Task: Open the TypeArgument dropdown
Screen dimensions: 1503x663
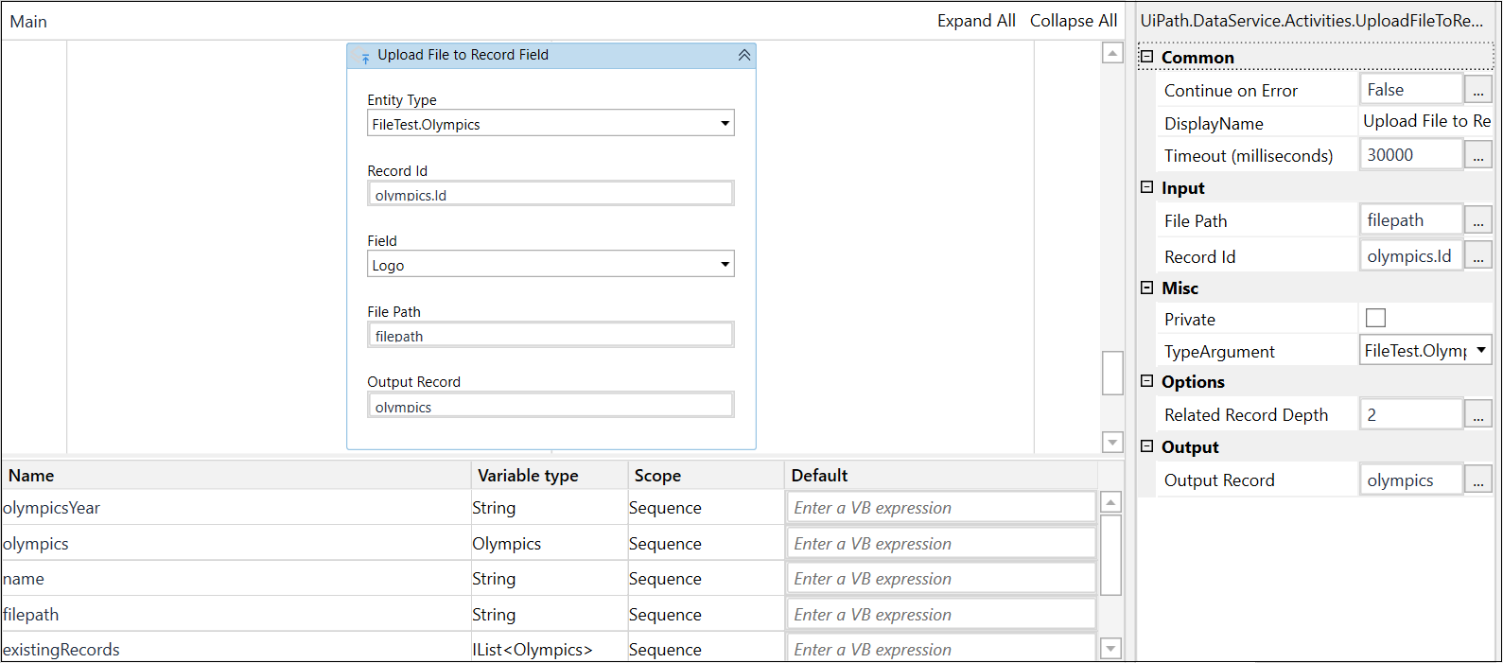Action: click(1425, 350)
